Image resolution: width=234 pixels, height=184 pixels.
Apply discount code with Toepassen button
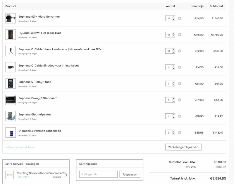[x=130, y=174]
